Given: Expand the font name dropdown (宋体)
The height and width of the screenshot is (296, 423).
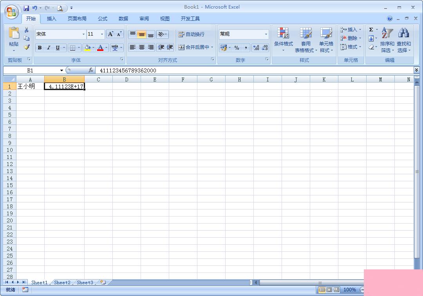Looking at the screenshot, I should click(83, 34).
